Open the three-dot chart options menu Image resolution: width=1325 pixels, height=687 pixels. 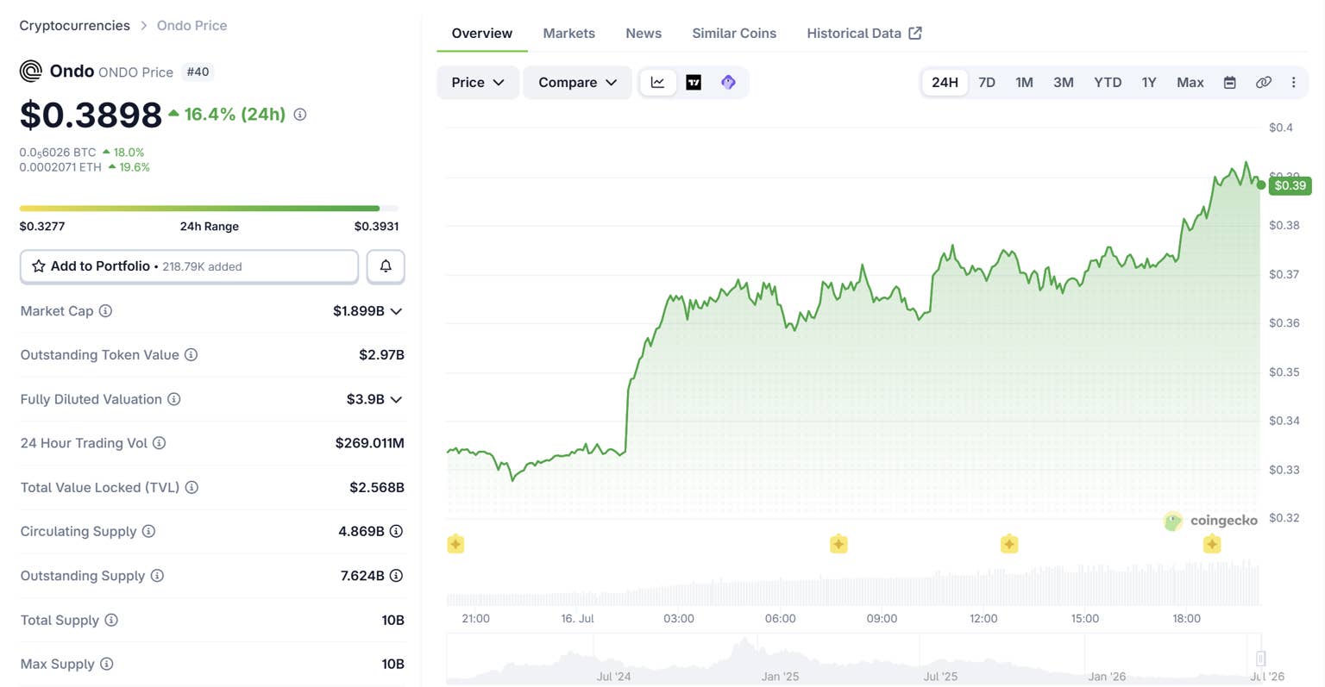pyautogui.click(x=1293, y=82)
